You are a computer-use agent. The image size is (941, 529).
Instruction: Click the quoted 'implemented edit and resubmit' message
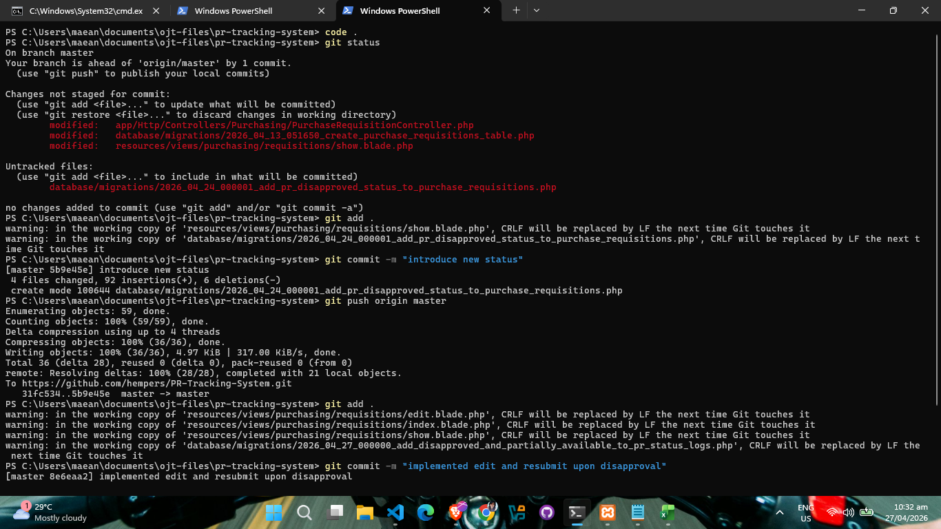pyautogui.click(x=535, y=466)
